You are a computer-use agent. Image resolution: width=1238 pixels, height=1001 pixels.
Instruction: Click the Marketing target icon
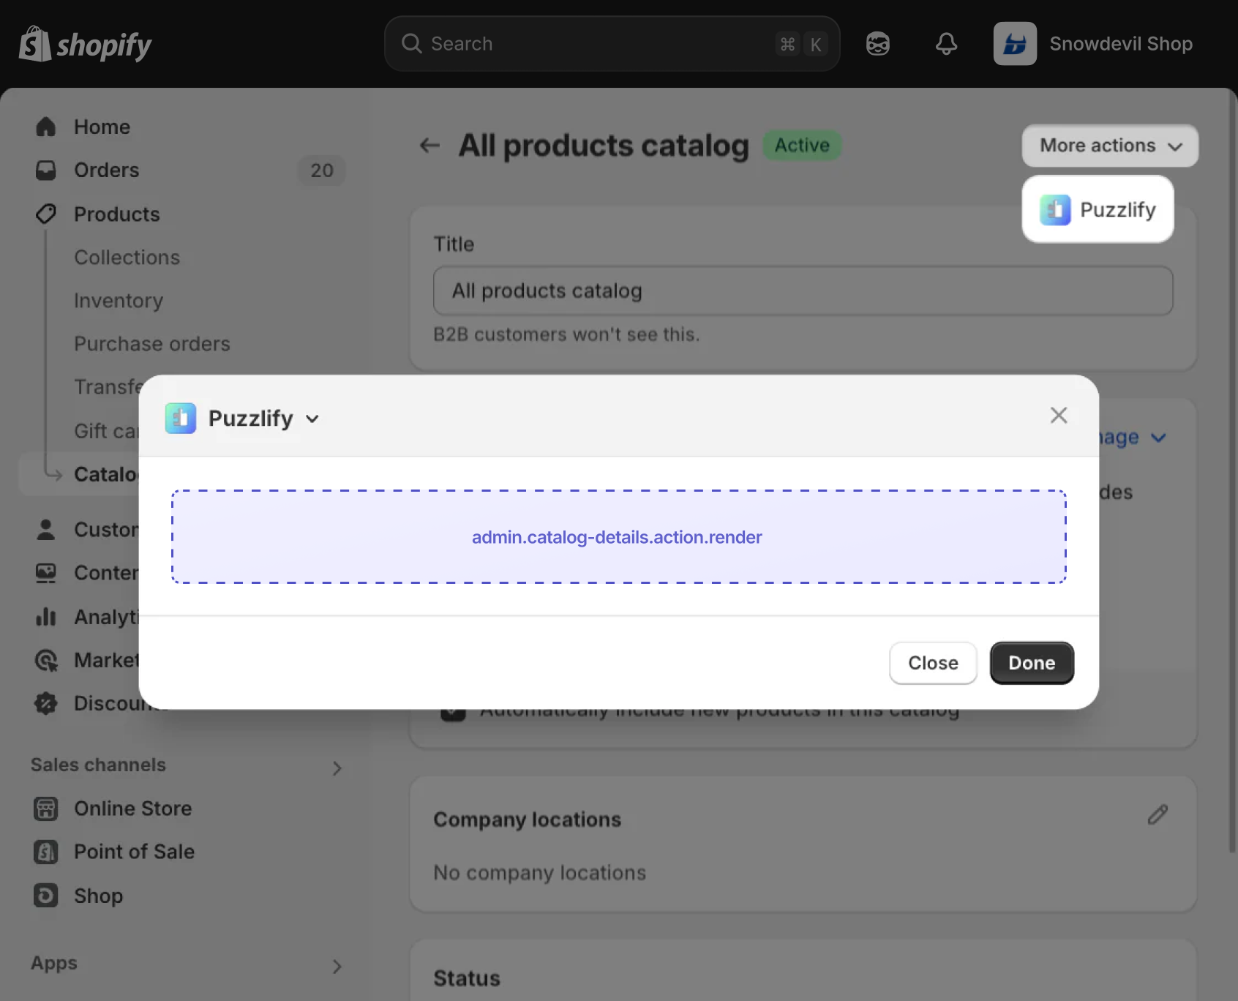(46, 660)
